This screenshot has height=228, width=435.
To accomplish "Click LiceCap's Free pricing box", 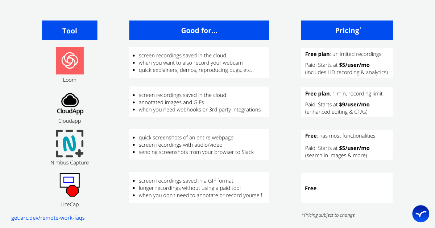I will click(x=347, y=188).
